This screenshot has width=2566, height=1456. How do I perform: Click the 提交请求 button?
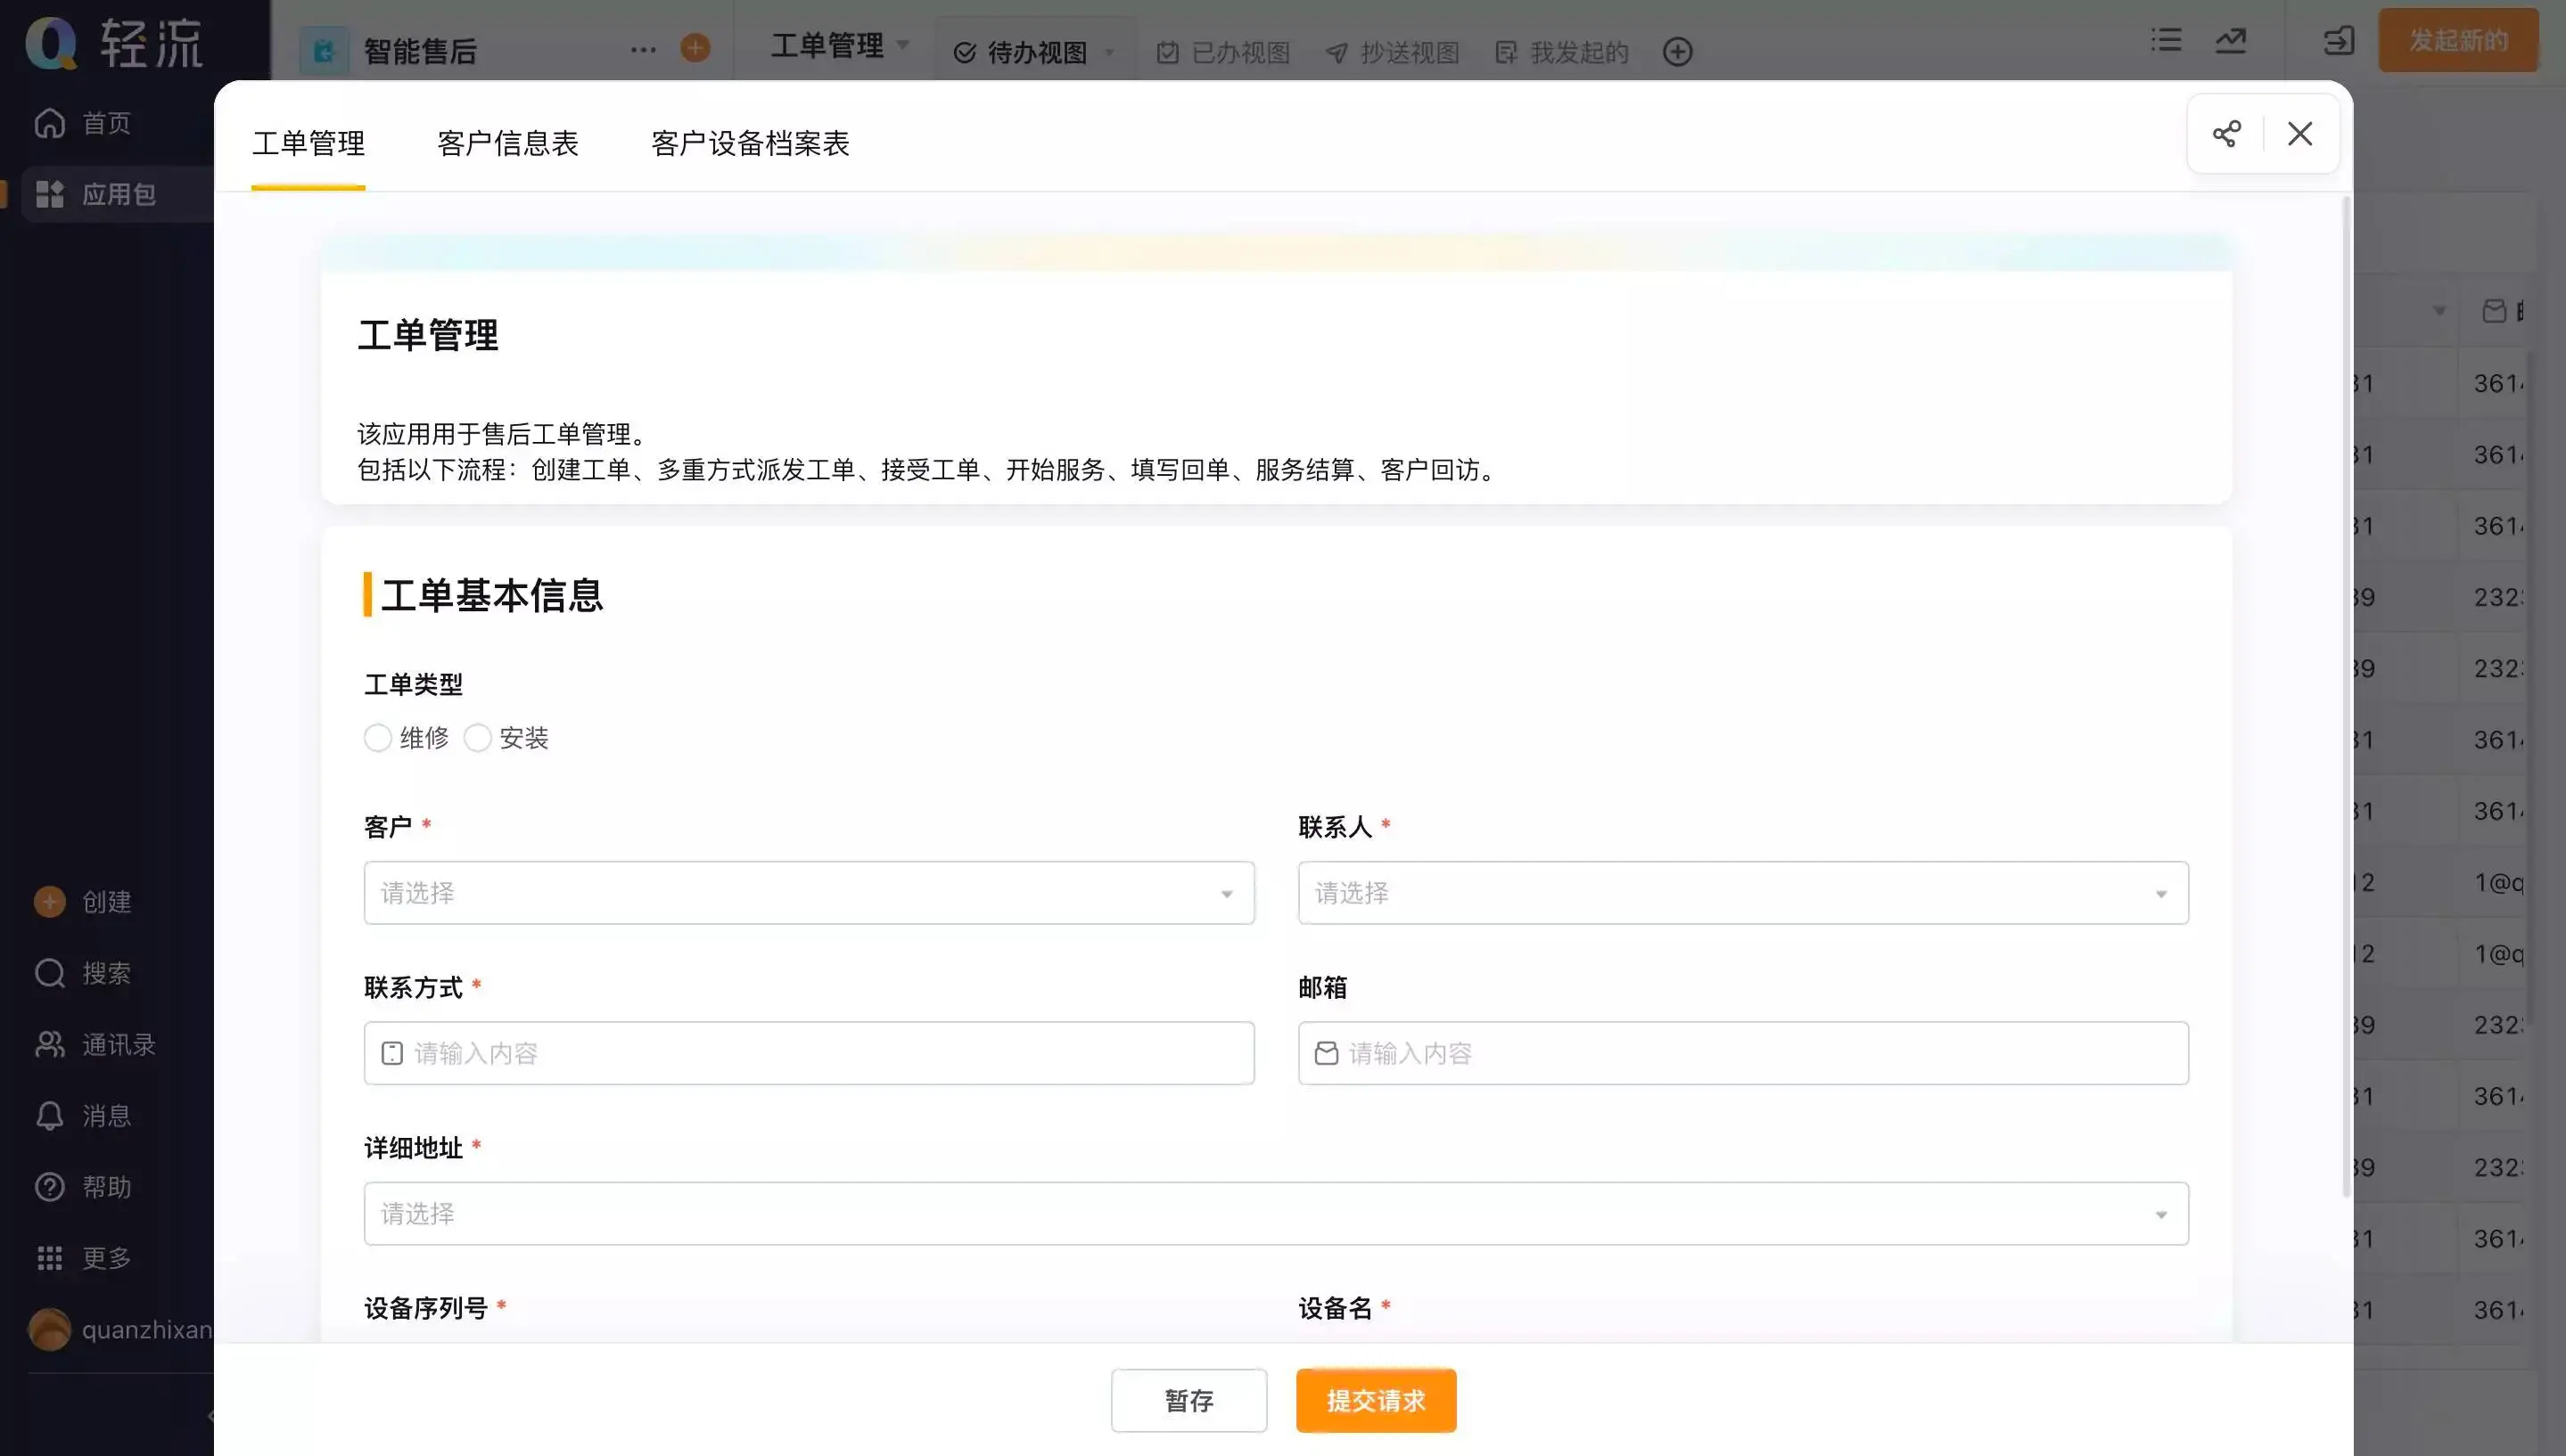(x=1376, y=1400)
